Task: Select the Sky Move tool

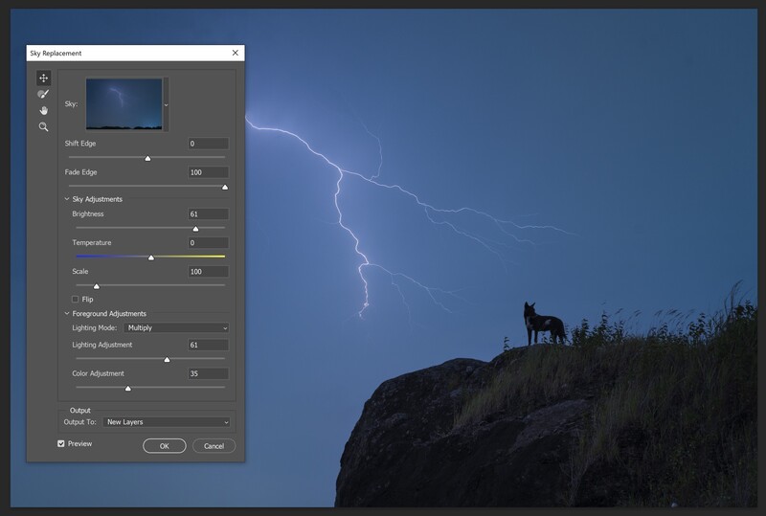Action: 43,79
